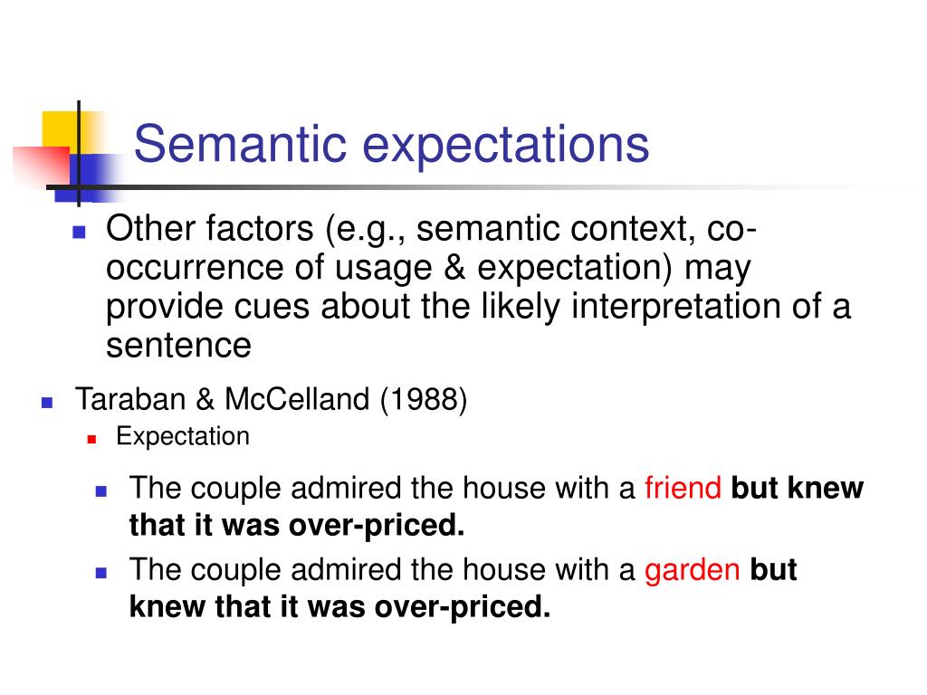Image resolution: width=927 pixels, height=695 pixels.
Task: Click the phrase 'semantic context' in the first bullet
Action: [x=551, y=229]
